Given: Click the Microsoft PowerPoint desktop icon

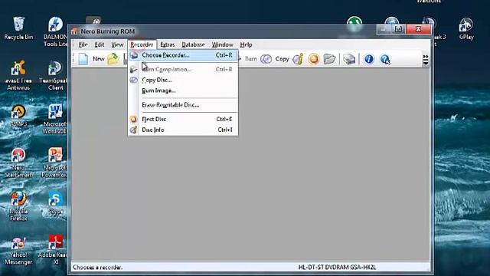Looking at the screenshot, I should coord(54,163).
